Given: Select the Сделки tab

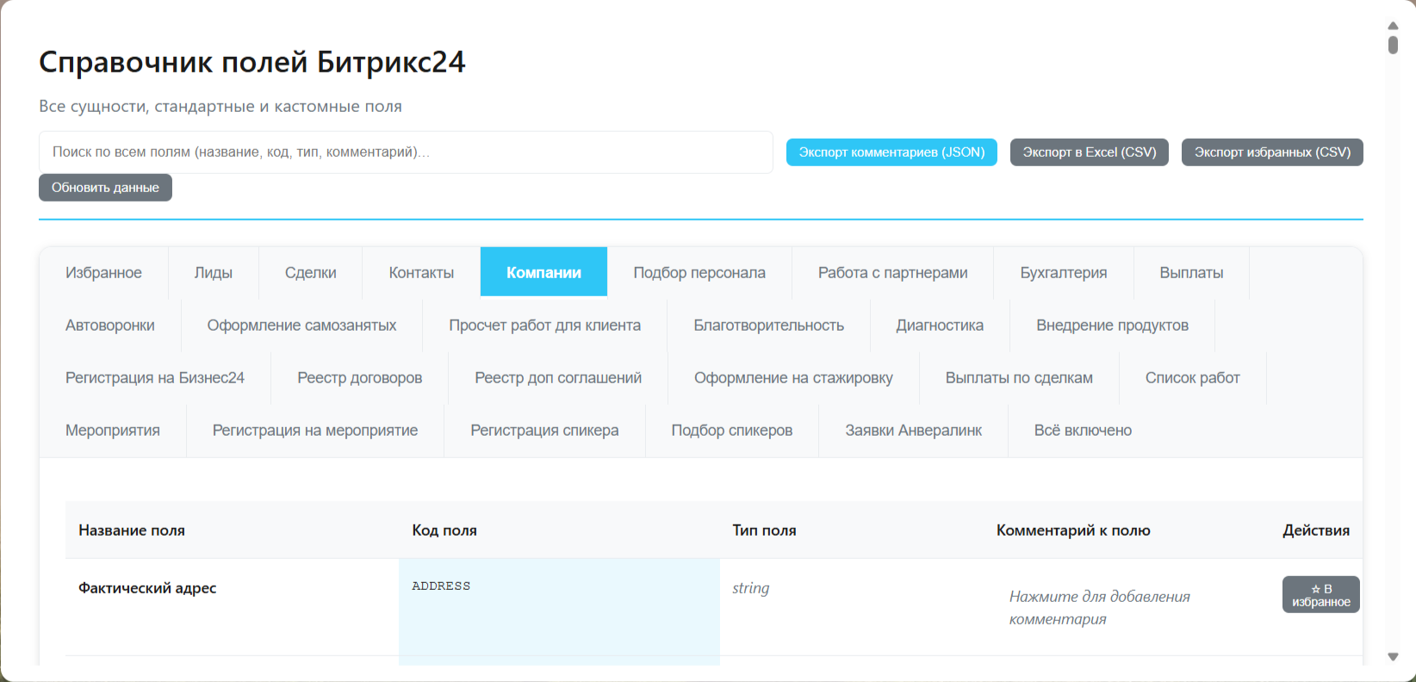Looking at the screenshot, I should coord(310,273).
